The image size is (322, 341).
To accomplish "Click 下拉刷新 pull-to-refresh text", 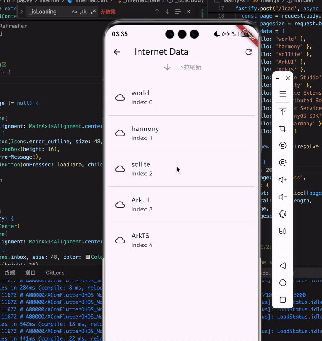I will 190,67.
